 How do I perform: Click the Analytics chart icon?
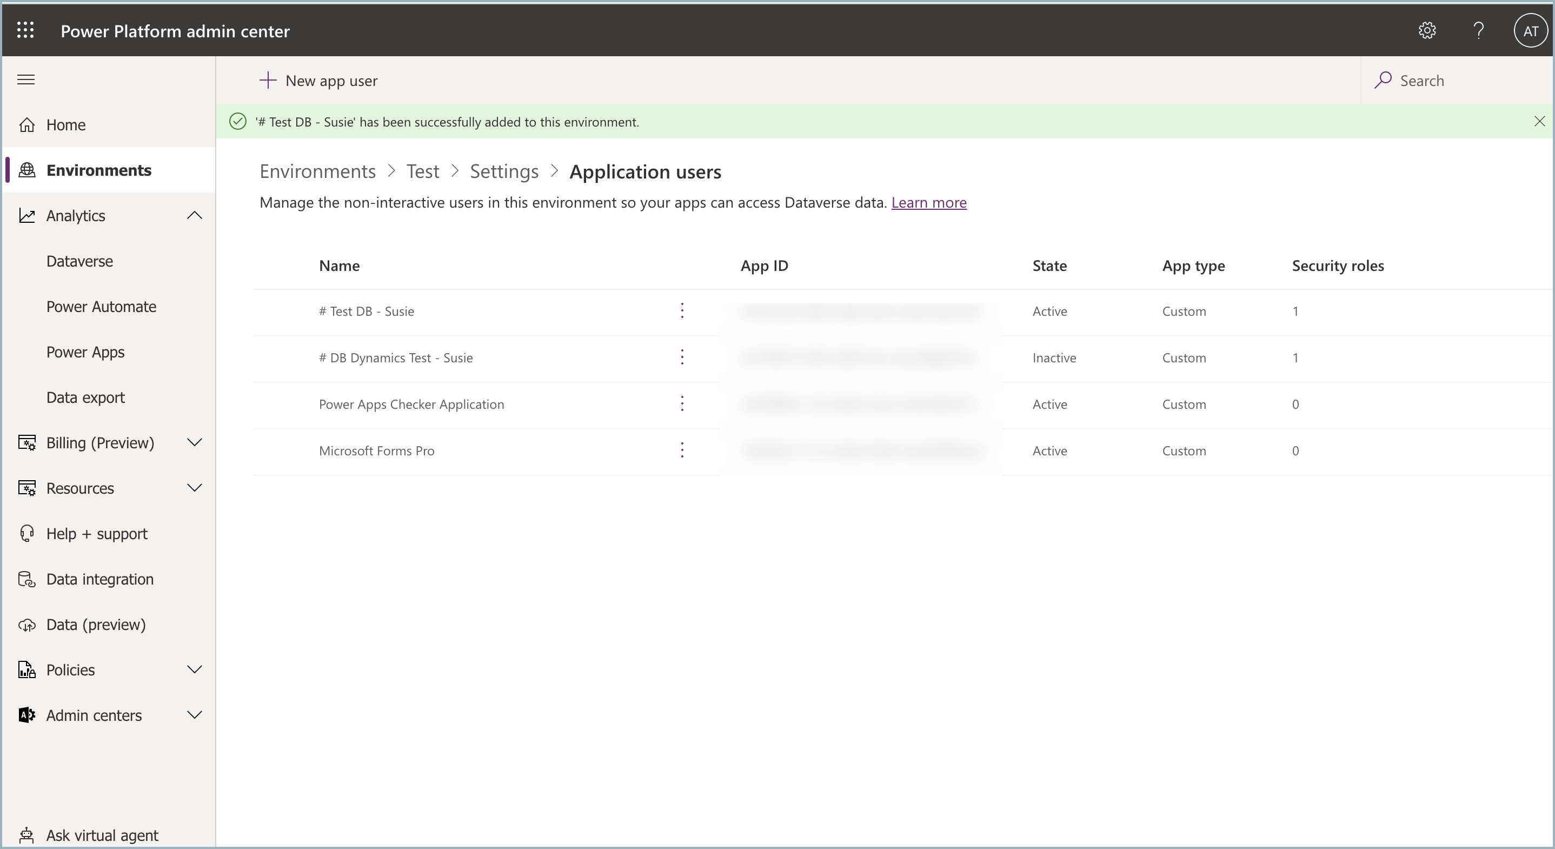(x=27, y=215)
